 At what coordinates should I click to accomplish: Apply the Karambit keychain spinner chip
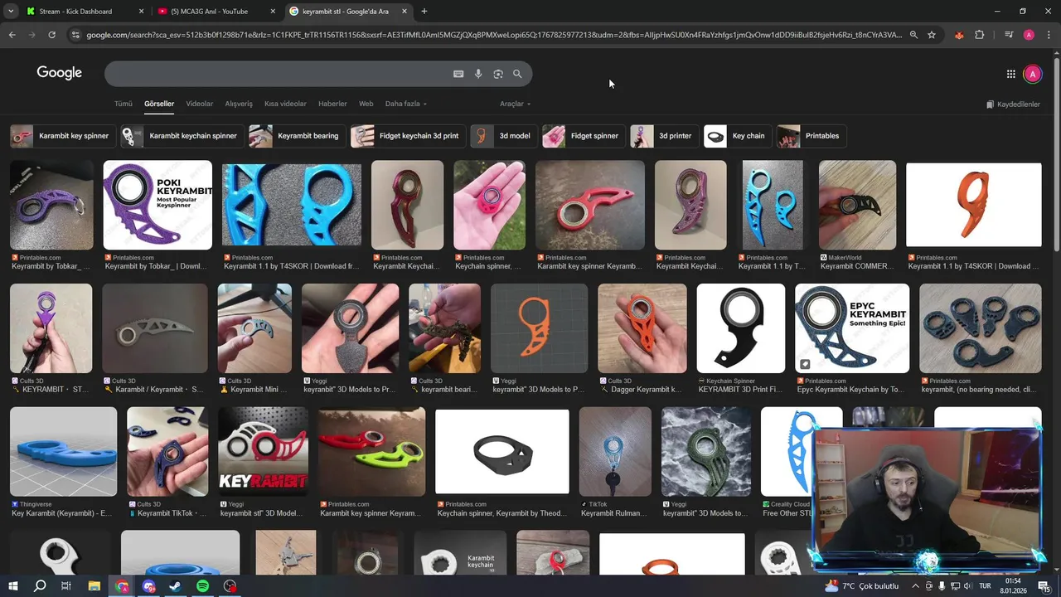tap(182, 136)
